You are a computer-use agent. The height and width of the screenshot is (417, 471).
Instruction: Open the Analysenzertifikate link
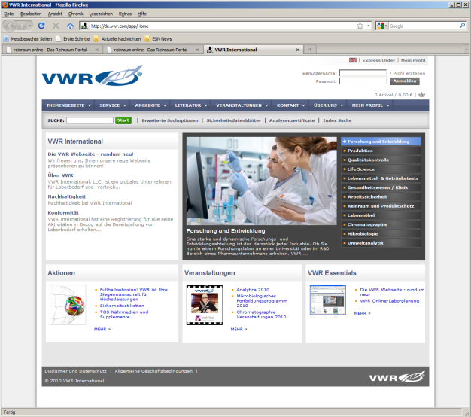tap(292, 120)
